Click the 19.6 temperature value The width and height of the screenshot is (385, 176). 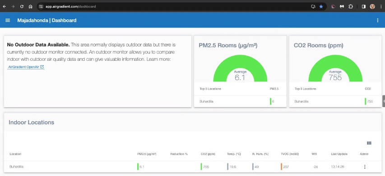click(233, 167)
